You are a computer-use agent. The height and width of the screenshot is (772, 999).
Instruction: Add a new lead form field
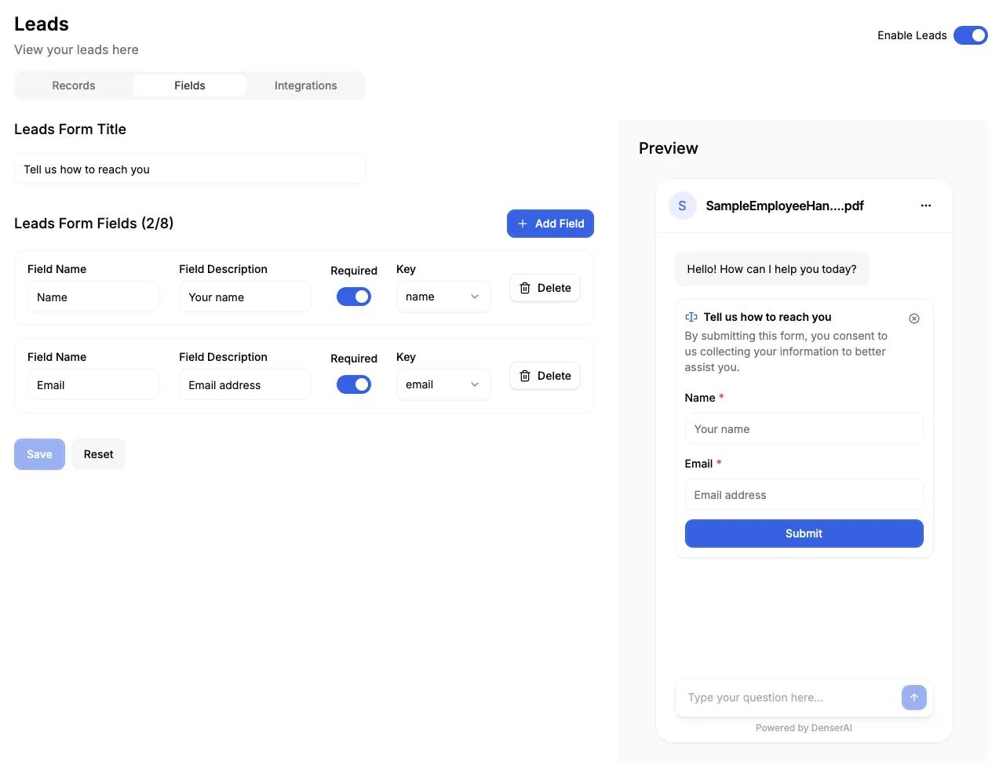(550, 224)
